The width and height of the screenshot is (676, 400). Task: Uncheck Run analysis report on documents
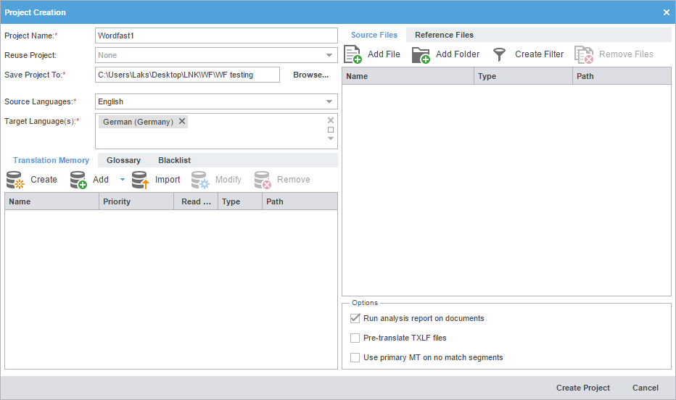click(355, 318)
